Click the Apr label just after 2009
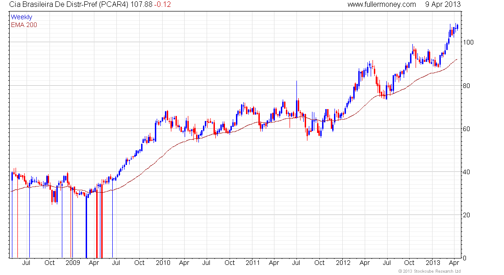 coord(94,263)
